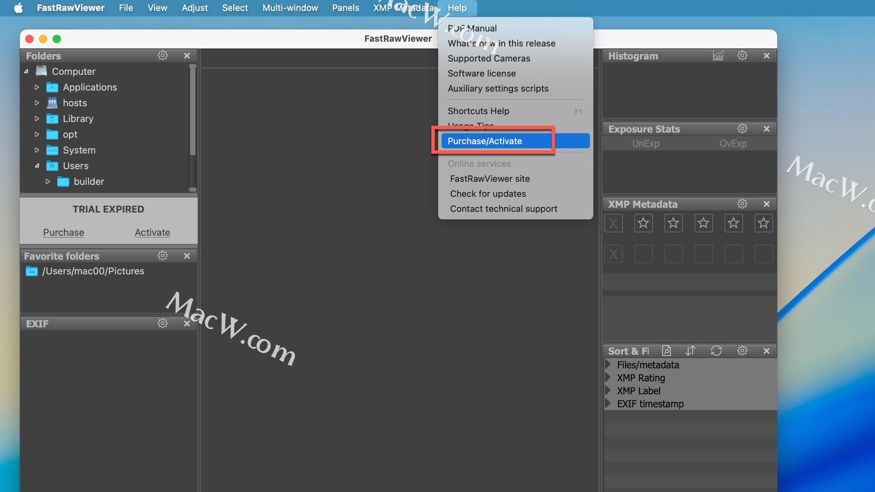Click the Purchase link under Trial Expired
The width and height of the screenshot is (875, 492).
tap(63, 232)
